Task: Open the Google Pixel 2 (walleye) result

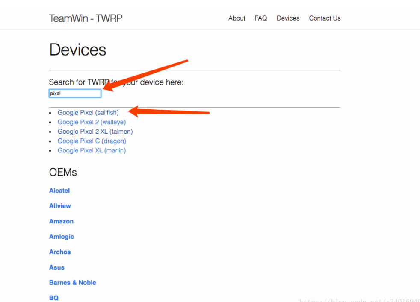Action: pos(92,122)
